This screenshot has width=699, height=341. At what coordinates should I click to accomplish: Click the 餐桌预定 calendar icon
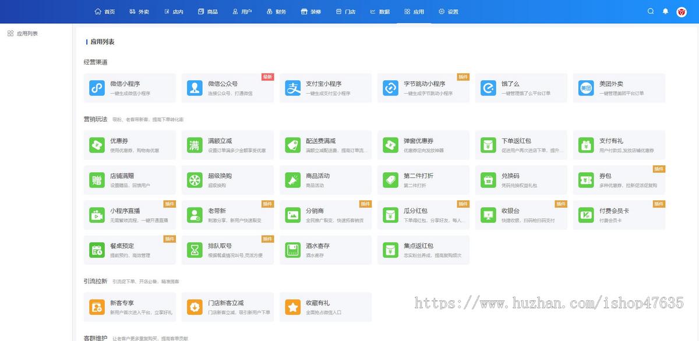pyautogui.click(x=97, y=250)
